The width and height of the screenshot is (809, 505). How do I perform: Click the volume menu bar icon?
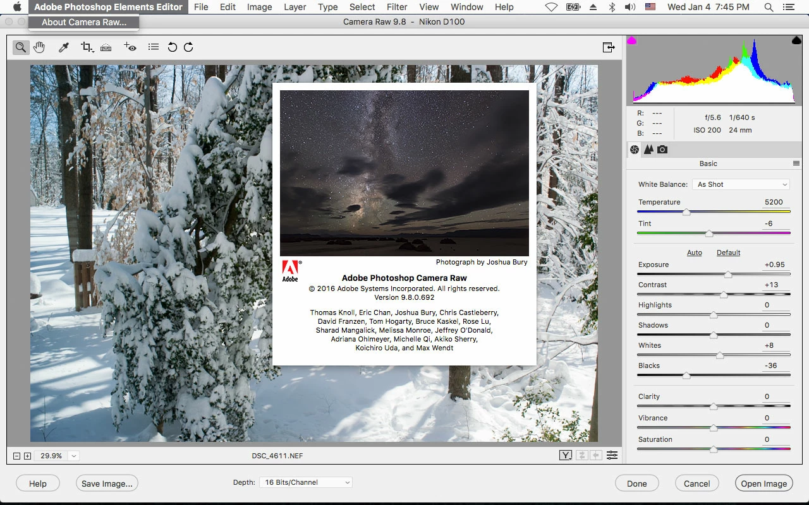630,7
